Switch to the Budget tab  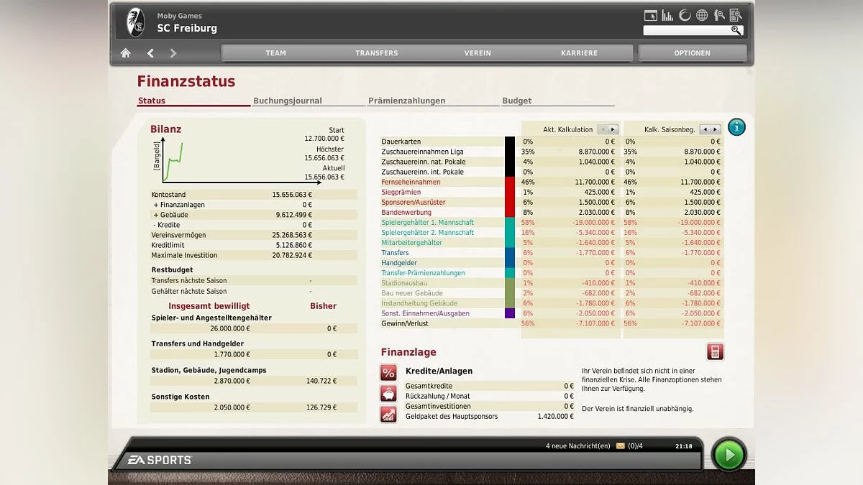(517, 101)
